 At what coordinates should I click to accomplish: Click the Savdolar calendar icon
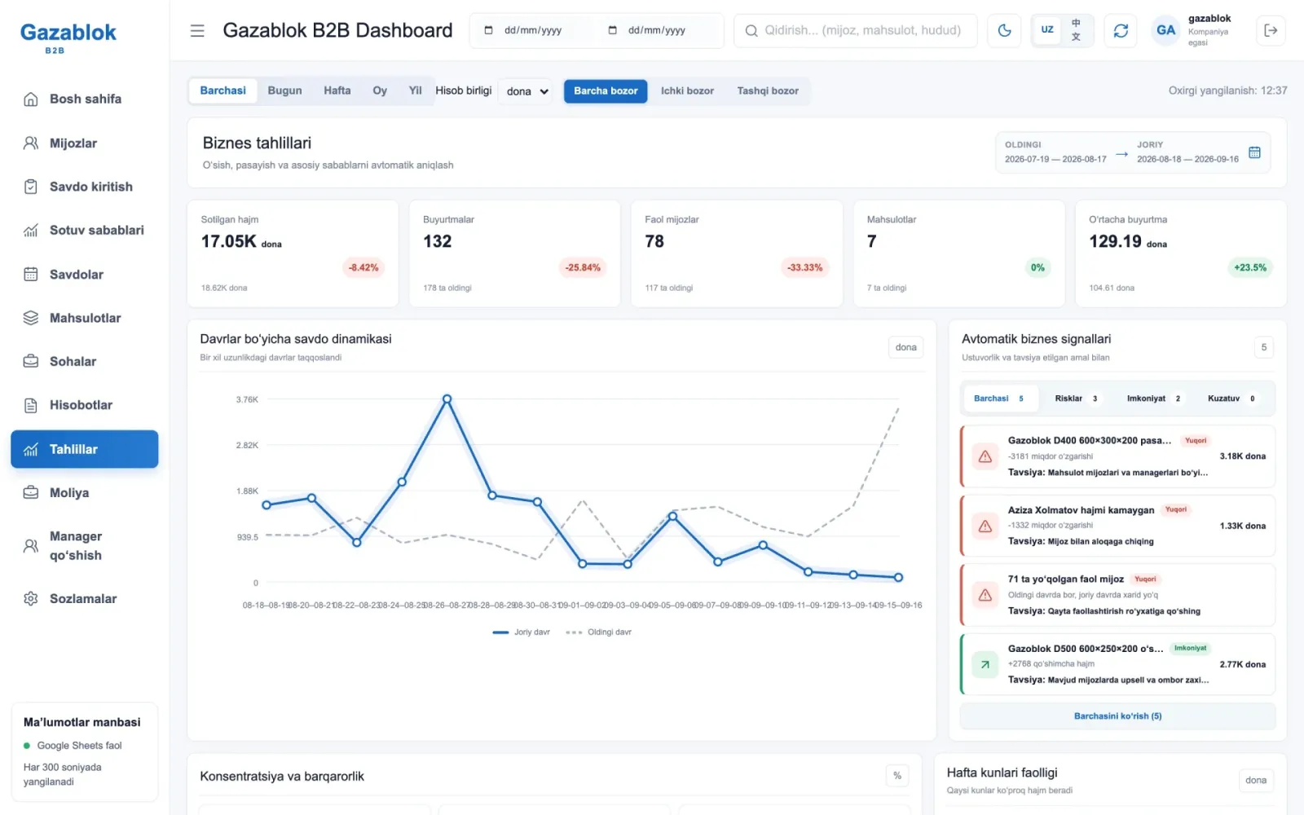31,275
